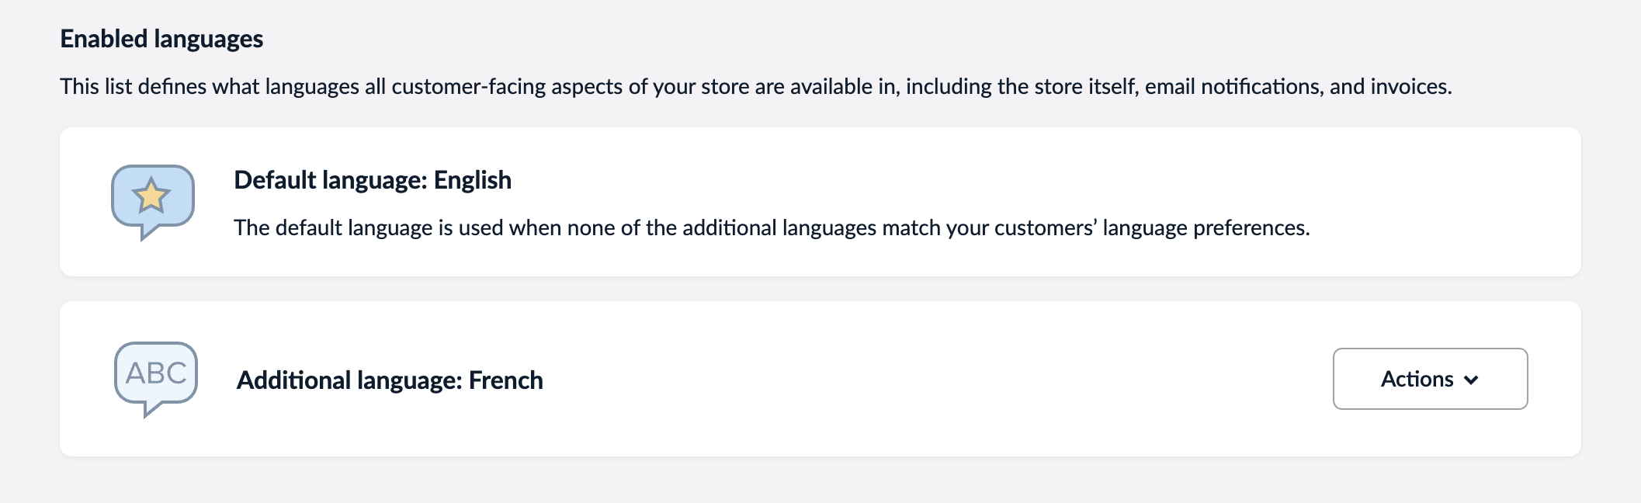Click the enabled languages description paragraph
The width and height of the screenshot is (1641, 503).
(756, 85)
